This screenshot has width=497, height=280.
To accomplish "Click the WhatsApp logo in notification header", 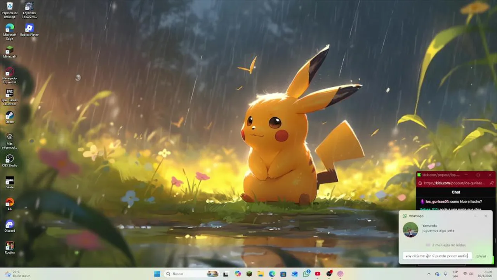I will point(405,216).
